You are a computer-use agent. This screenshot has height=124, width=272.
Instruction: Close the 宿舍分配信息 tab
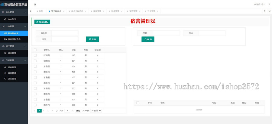pos(85,11)
